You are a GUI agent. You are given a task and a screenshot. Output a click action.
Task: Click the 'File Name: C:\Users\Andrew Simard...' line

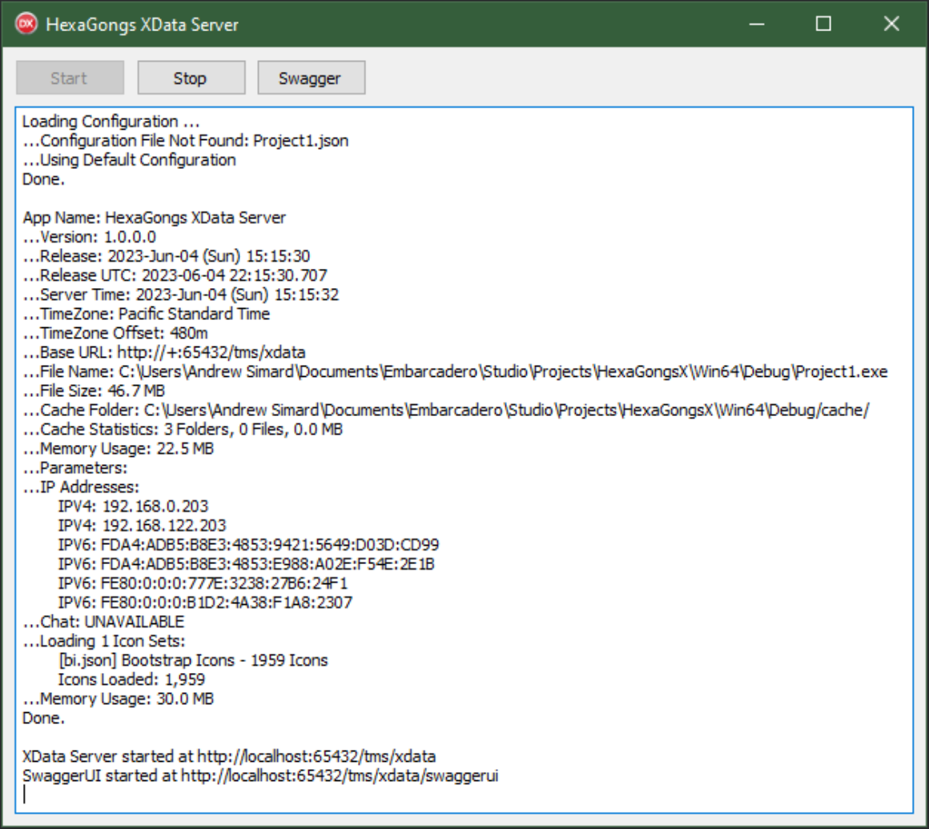455,371
